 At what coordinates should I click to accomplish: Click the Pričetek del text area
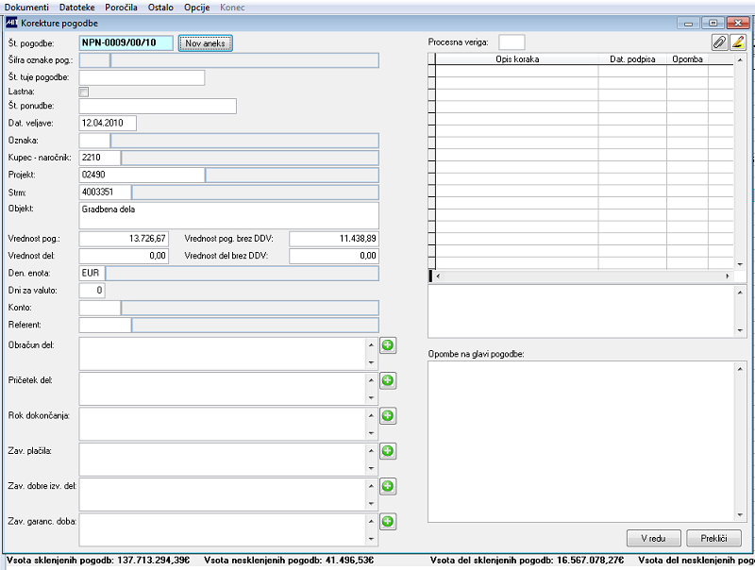pyautogui.click(x=223, y=389)
